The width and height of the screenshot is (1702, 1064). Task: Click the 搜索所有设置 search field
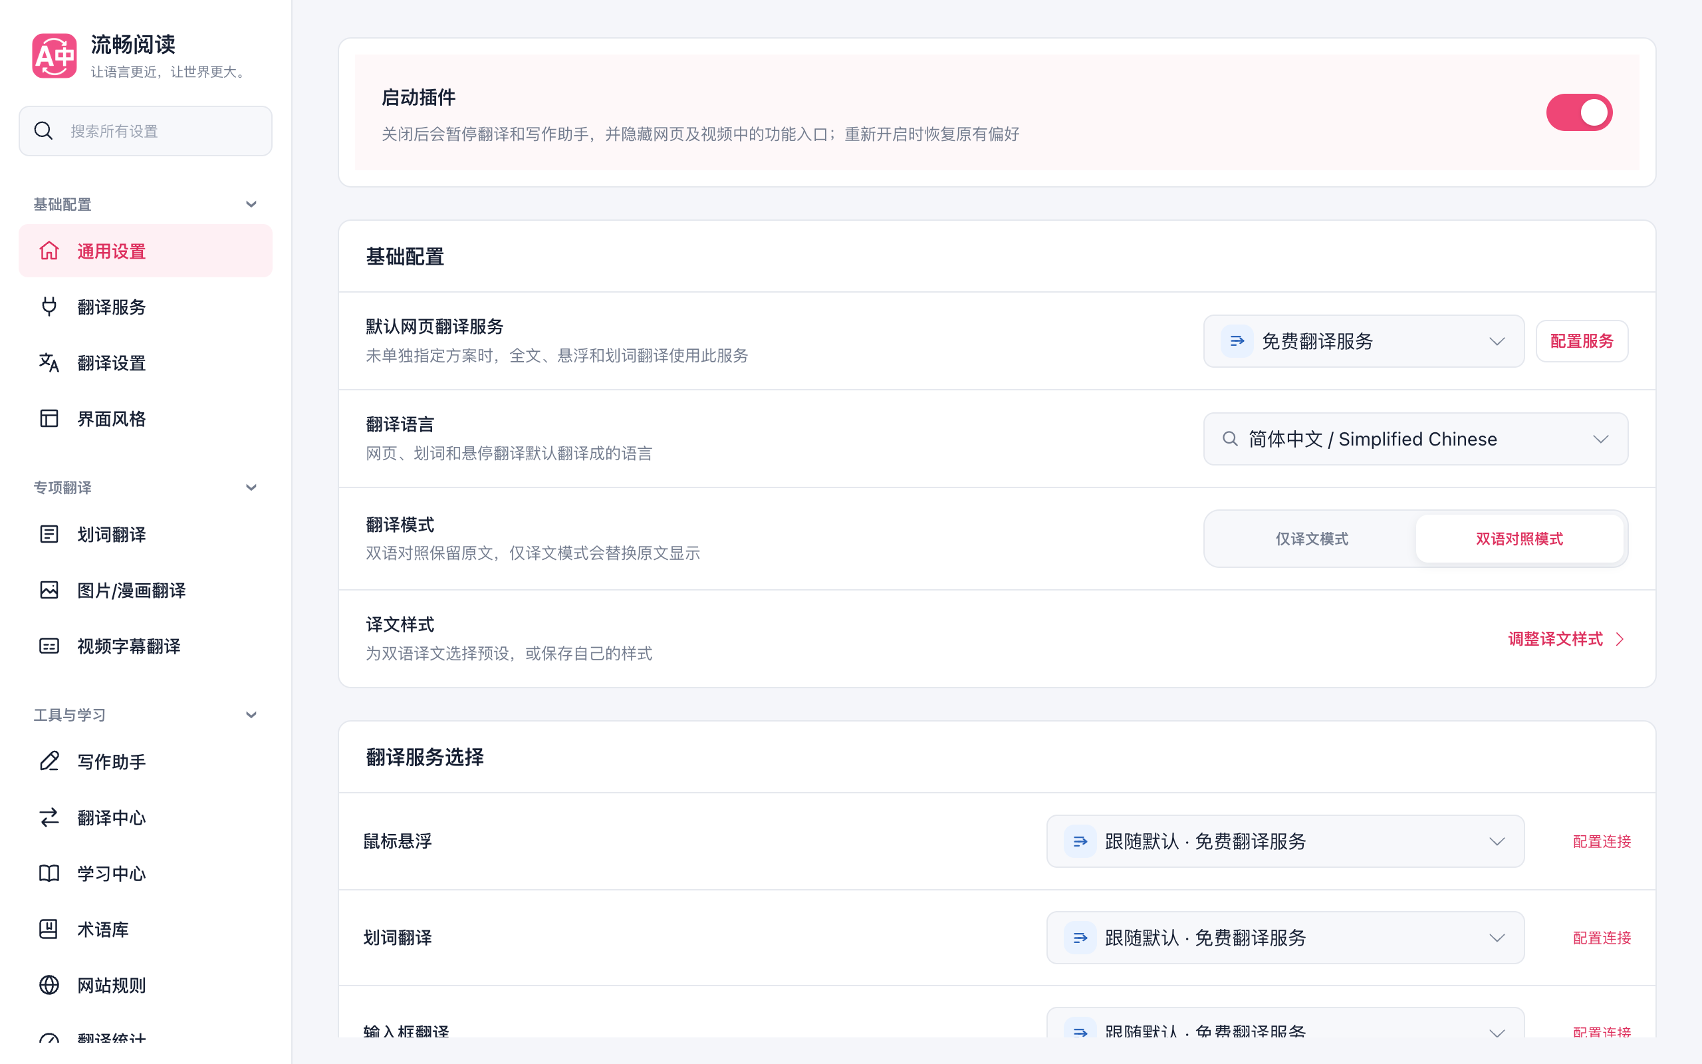point(146,131)
